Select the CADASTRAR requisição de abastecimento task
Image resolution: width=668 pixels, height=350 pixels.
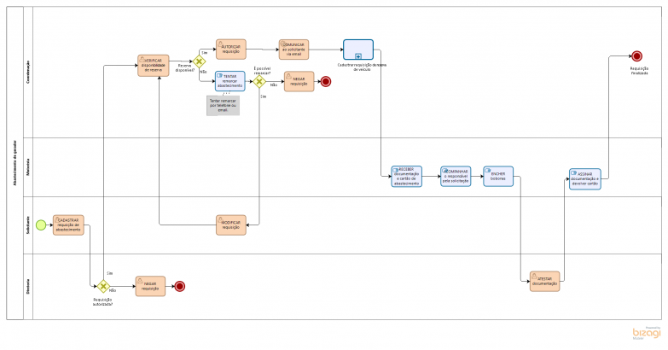tap(68, 225)
